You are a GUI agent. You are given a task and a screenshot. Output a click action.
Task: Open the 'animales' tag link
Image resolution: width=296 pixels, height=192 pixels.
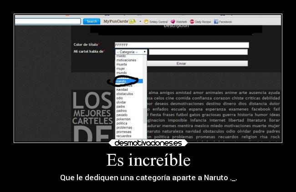(214, 93)
